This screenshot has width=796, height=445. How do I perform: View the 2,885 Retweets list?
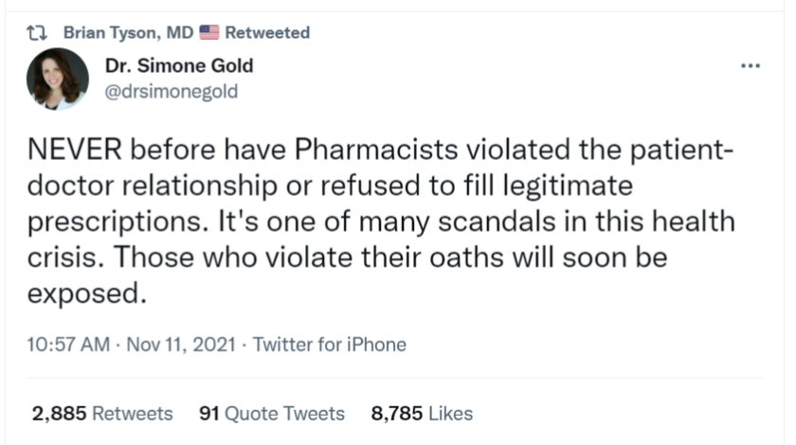tap(102, 414)
